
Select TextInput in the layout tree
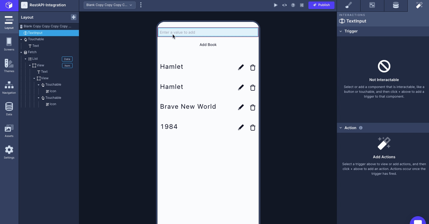pyautogui.click(x=49, y=33)
